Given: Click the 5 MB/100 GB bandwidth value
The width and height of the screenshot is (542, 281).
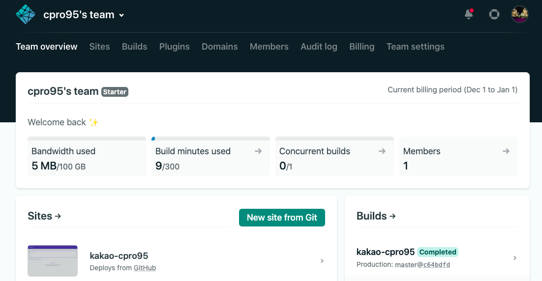Looking at the screenshot, I should (x=59, y=166).
